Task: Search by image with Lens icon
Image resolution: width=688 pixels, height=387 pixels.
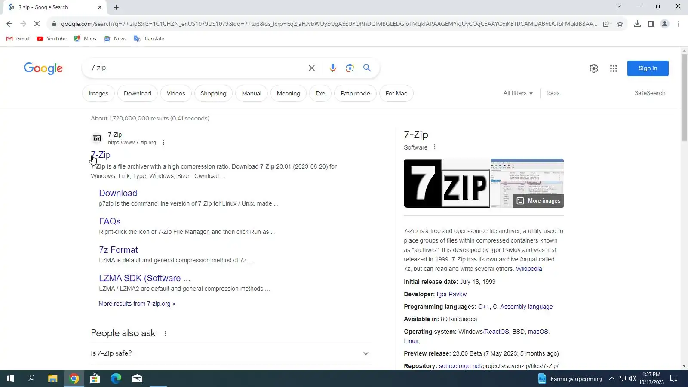Action: pyautogui.click(x=350, y=68)
